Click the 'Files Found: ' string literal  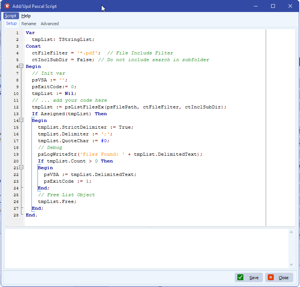(x=102, y=154)
